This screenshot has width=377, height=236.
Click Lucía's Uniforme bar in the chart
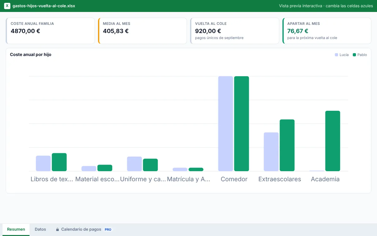coord(134,164)
